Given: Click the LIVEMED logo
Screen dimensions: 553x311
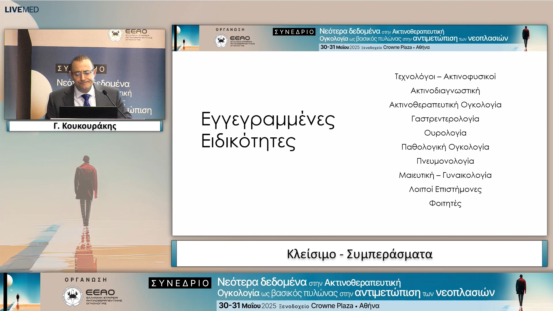Looking at the screenshot, I should click(x=22, y=10).
